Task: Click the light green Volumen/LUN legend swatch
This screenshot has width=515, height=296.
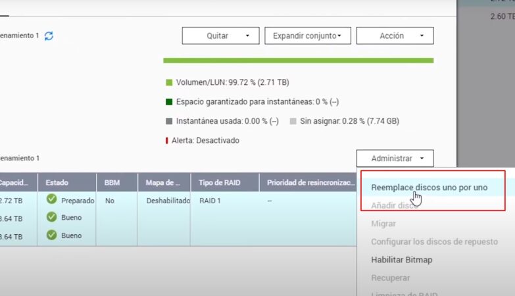Action: click(169, 82)
